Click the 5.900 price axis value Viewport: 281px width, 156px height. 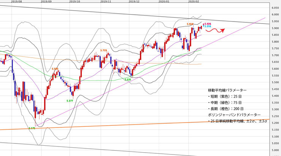(275, 28)
